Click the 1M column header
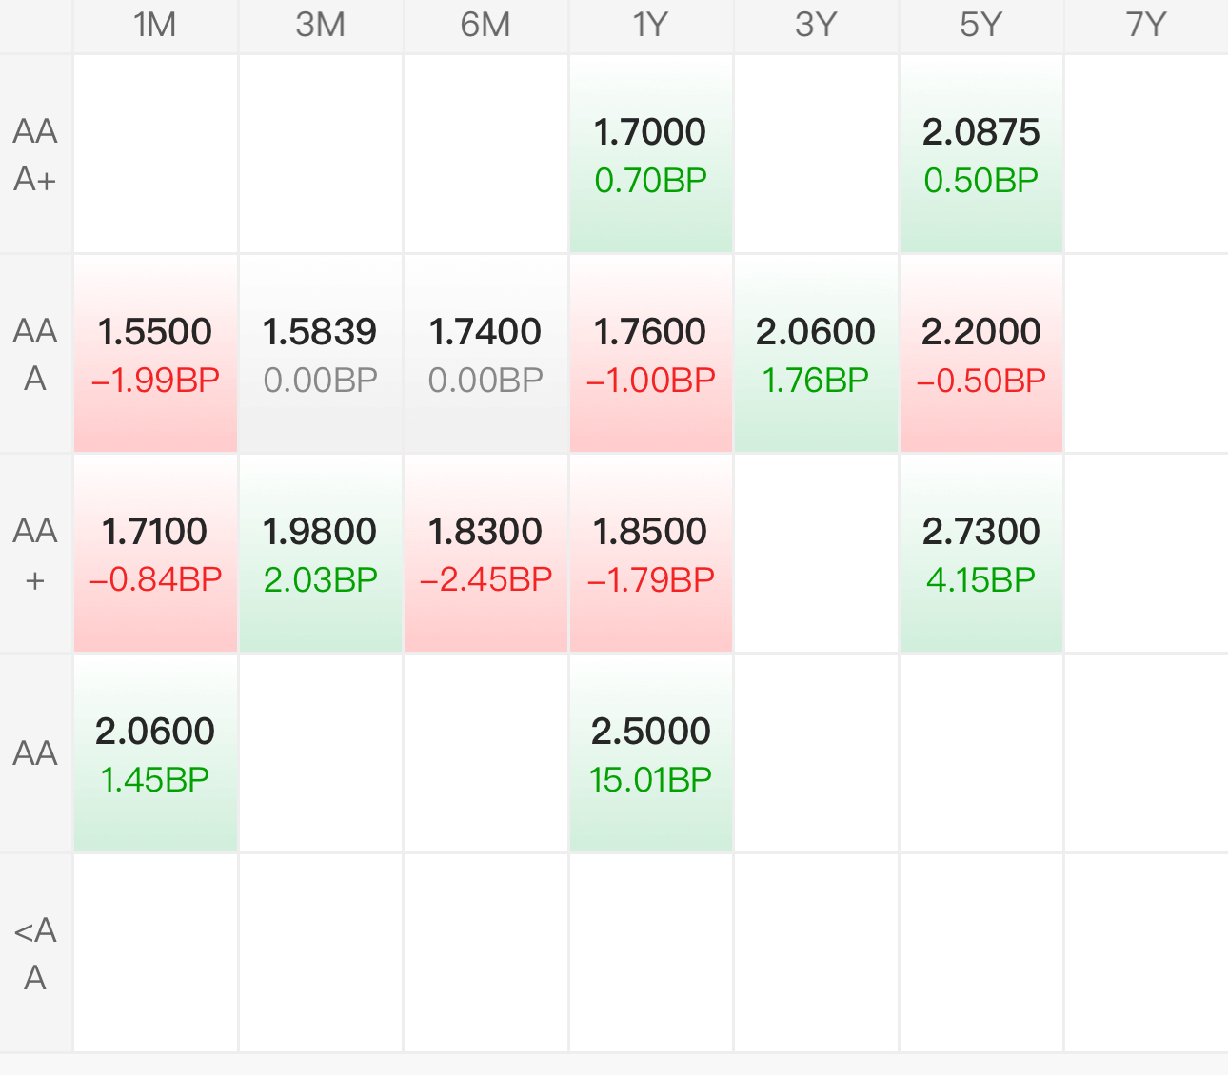Screen dimensions: 1228x1075 [x=155, y=25]
